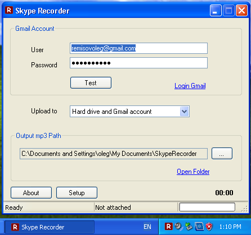This screenshot has width=251, height=235.
Task: Click the system clock showing 1:10 PM
Action: click(x=230, y=227)
